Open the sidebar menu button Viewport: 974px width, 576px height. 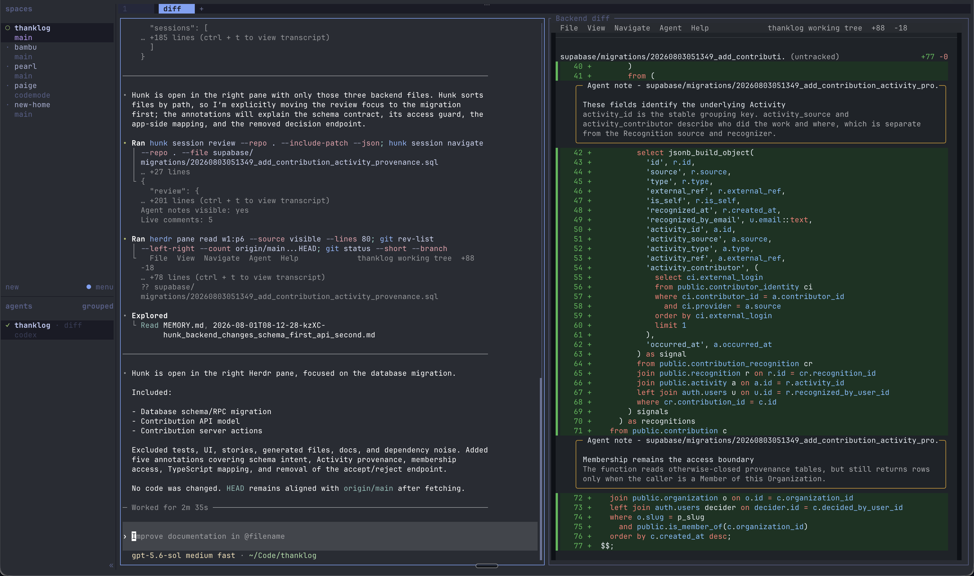click(x=104, y=287)
